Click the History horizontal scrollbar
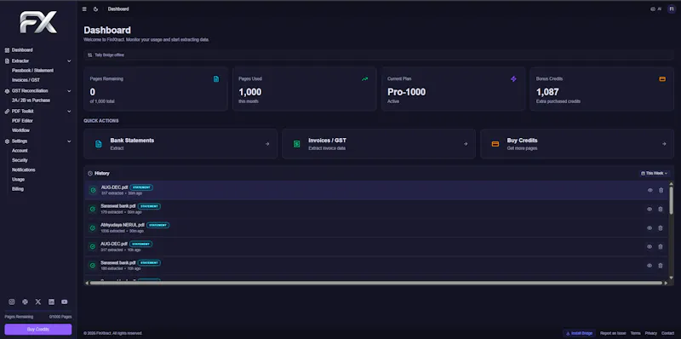Image resolution: width=681 pixels, height=339 pixels. (x=376, y=283)
